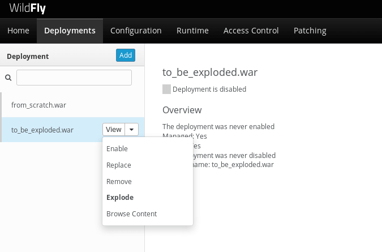382x252 pixels.
Task: Open the Runtime tab
Action: (192, 31)
